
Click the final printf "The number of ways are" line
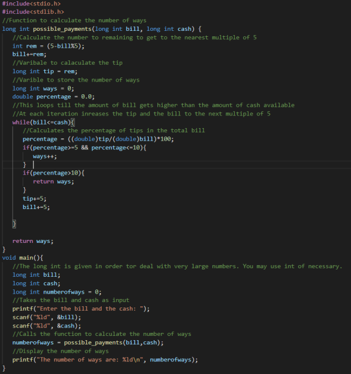105,359
